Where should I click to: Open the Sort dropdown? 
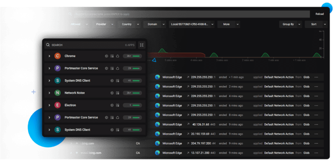(x=316, y=24)
